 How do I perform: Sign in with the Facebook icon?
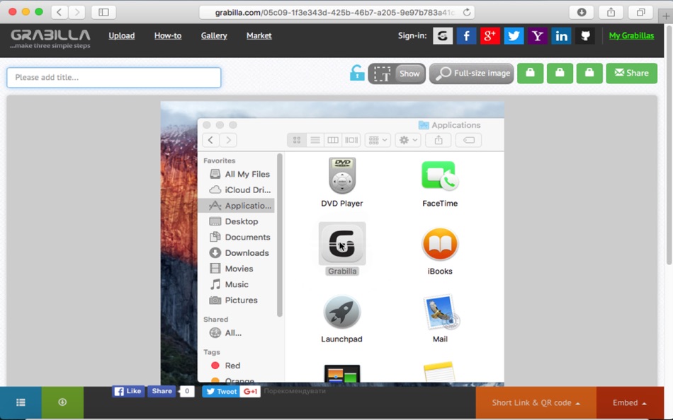(x=466, y=36)
